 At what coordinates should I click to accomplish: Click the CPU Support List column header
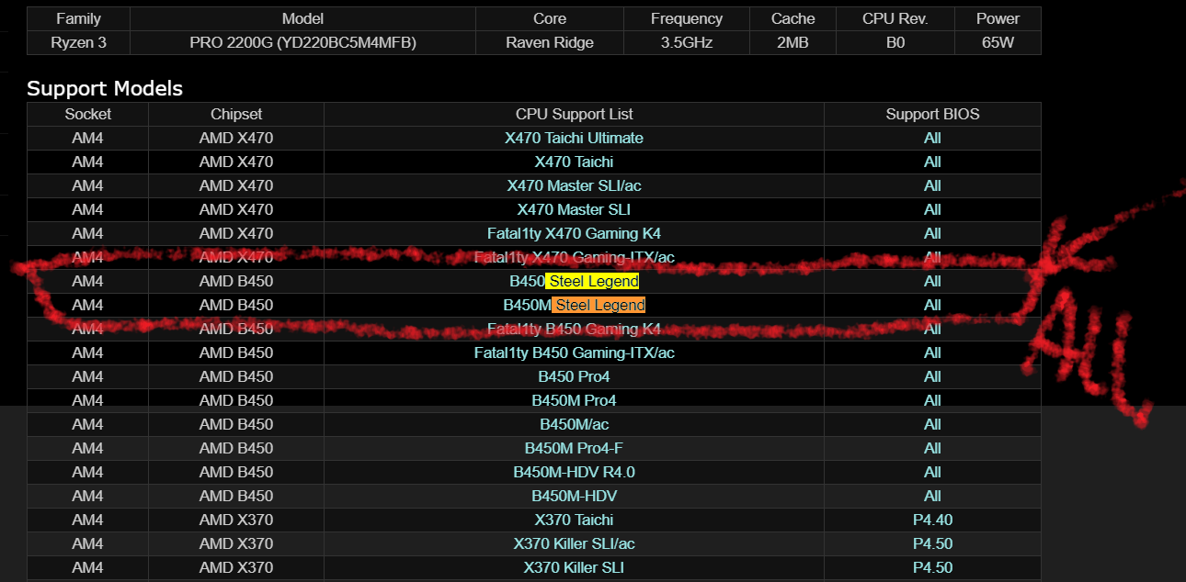[574, 114]
